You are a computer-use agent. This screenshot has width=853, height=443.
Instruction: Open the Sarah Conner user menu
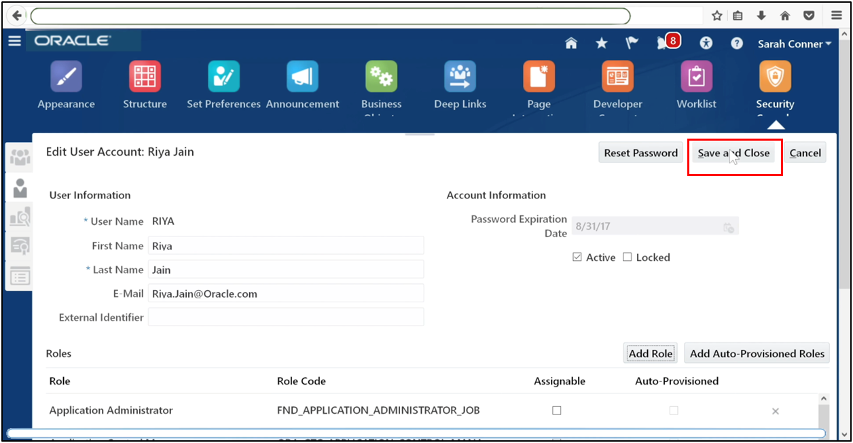point(793,43)
